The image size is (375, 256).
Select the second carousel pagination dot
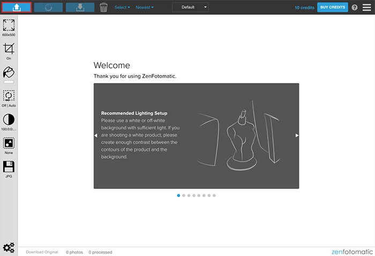coord(184,195)
